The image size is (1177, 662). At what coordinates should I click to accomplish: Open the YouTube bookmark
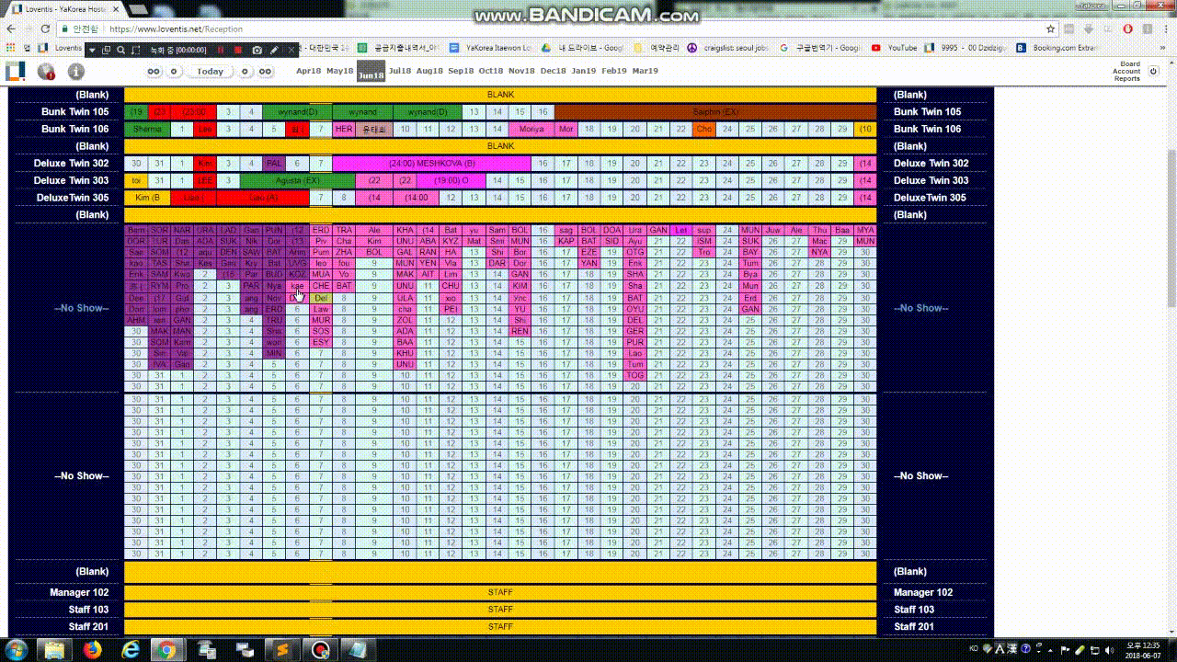coord(901,48)
